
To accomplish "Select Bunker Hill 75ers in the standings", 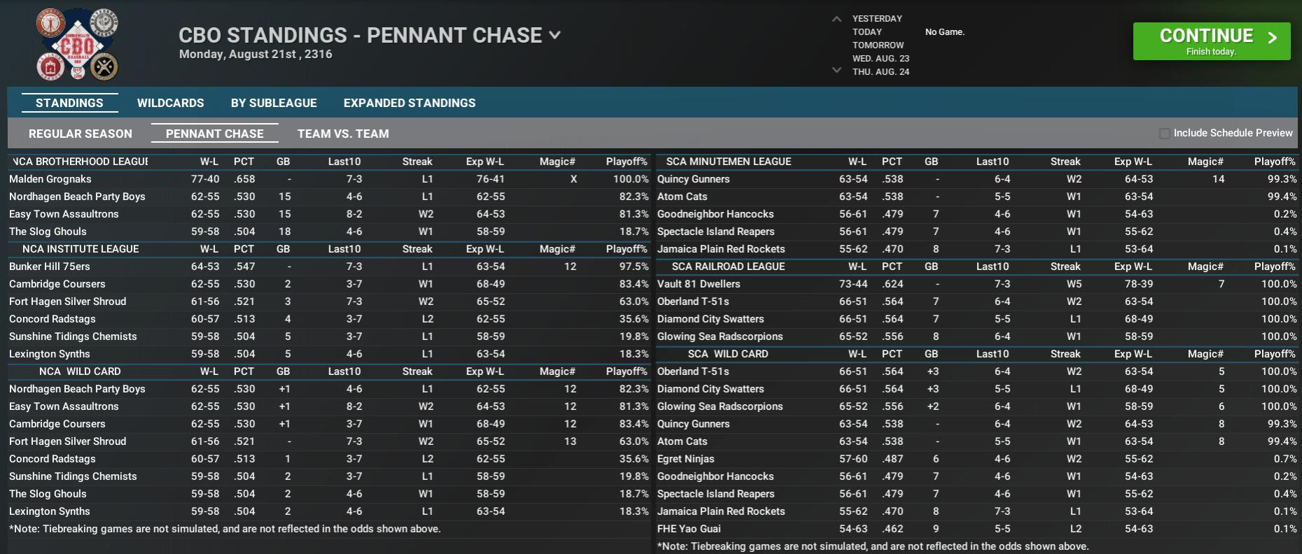I will pos(50,267).
